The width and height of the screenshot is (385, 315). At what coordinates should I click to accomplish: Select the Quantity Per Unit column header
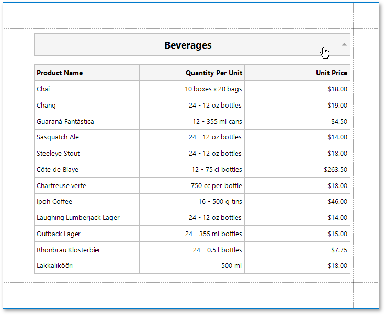point(213,73)
